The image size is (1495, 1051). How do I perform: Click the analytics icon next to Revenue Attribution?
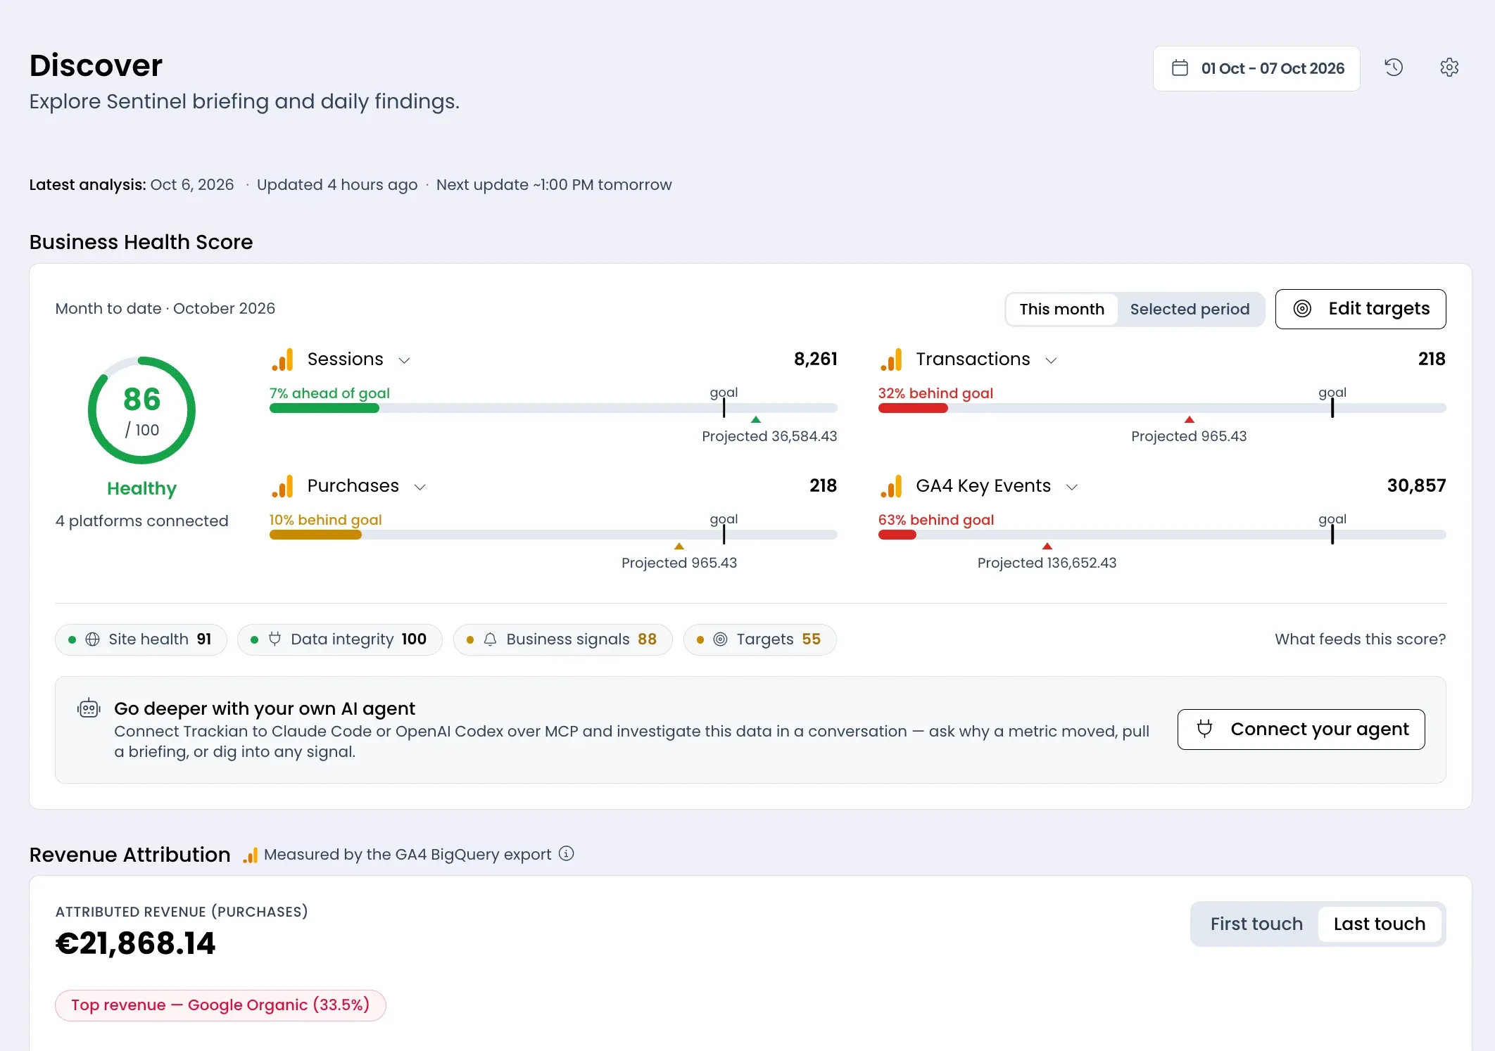[x=250, y=855]
